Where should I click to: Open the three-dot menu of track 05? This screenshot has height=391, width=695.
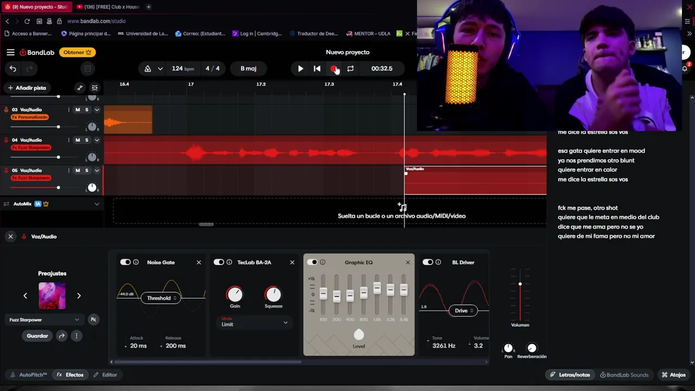click(x=68, y=171)
